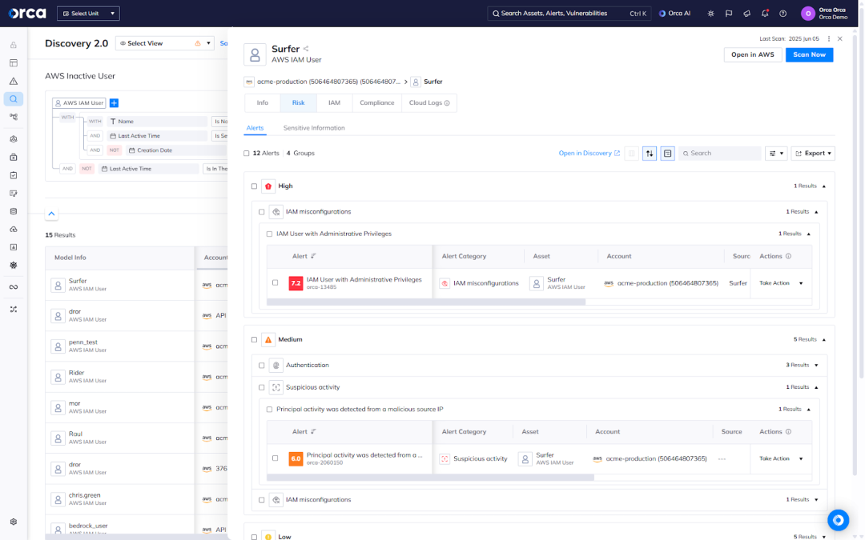This screenshot has width=865, height=540.
Task: Check the High severity group checkbox
Action: pos(255,186)
